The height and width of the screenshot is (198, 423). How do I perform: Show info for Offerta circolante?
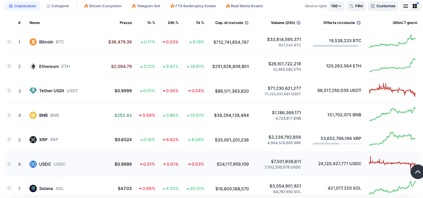point(359,23)
